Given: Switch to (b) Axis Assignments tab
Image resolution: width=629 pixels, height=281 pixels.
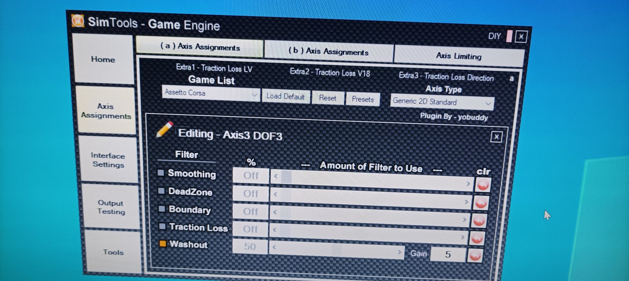Looking at the screenshot, I should [x=329, y=51].
